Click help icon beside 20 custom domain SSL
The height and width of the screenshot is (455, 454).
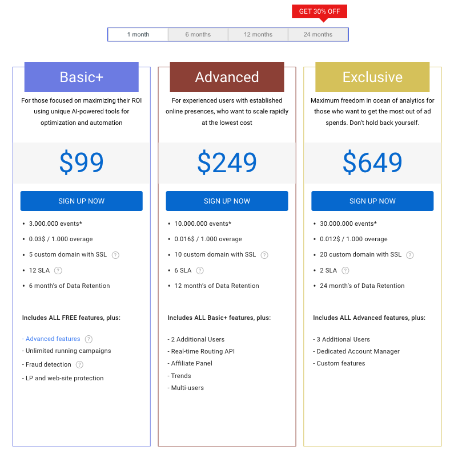[409, 255]
